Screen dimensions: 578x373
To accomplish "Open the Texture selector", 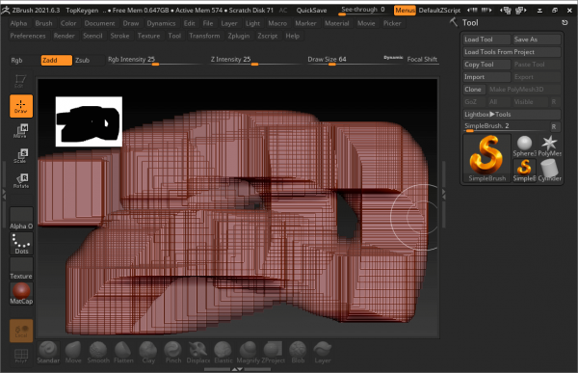I will click(x=21, y=269).
